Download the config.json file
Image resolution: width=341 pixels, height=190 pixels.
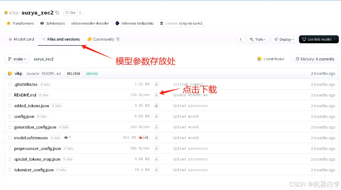(x=157, y=116)
